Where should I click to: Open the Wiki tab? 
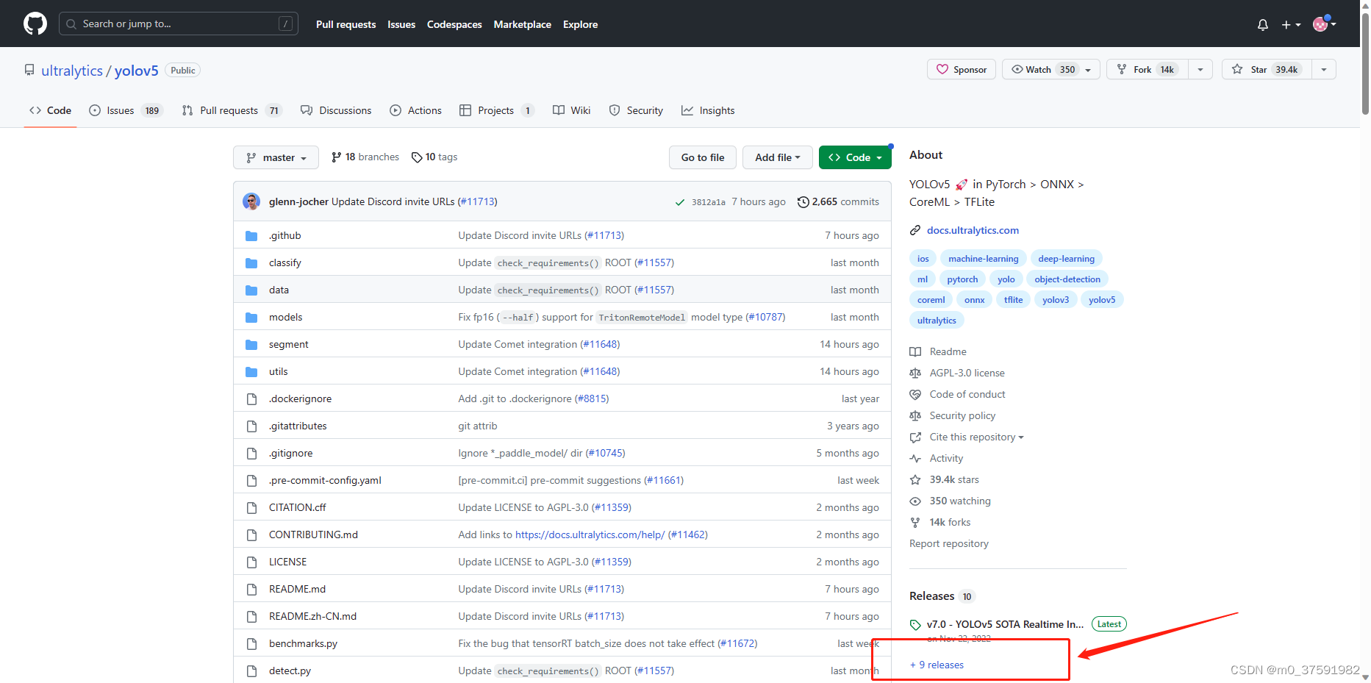(x=572, y=110)
